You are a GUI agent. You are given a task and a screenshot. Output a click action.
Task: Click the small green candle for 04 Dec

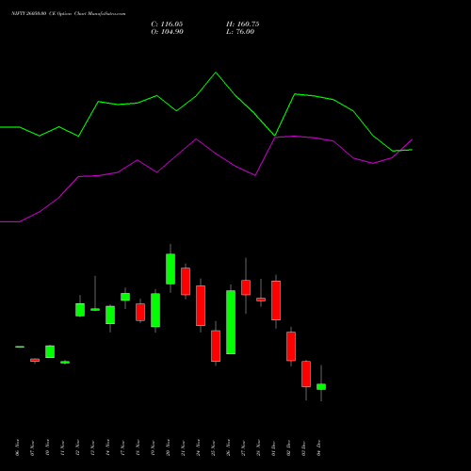321,387
